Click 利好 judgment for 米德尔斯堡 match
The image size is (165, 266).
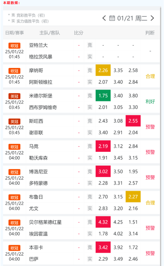(150, 101)
